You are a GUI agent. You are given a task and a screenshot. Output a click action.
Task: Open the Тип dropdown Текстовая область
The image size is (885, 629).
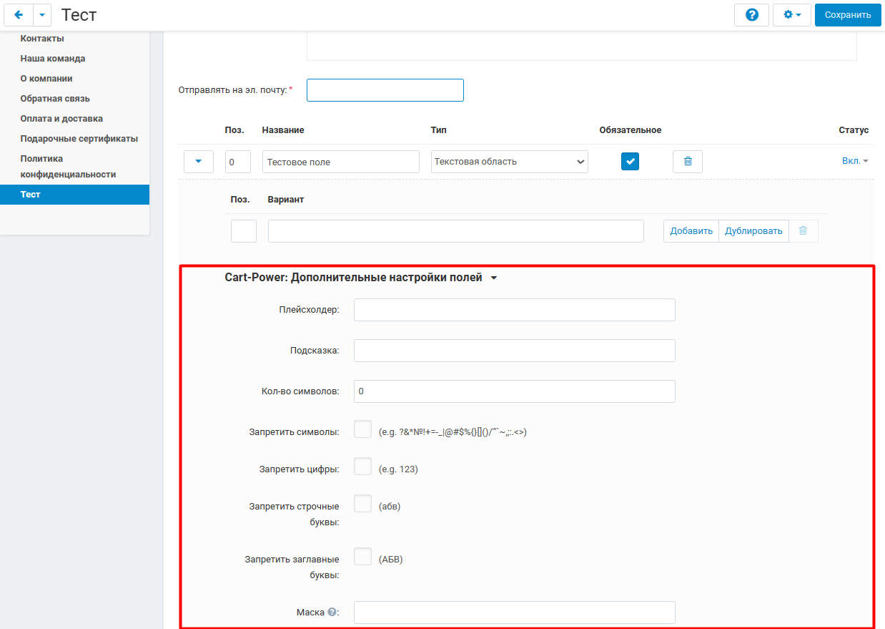click(510, 162)
